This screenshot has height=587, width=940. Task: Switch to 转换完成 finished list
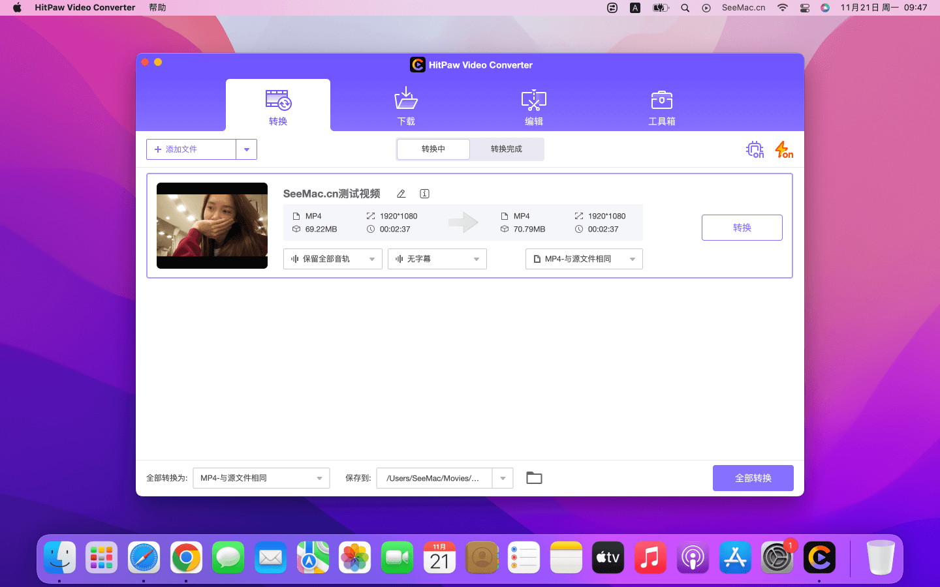point(506,149)
